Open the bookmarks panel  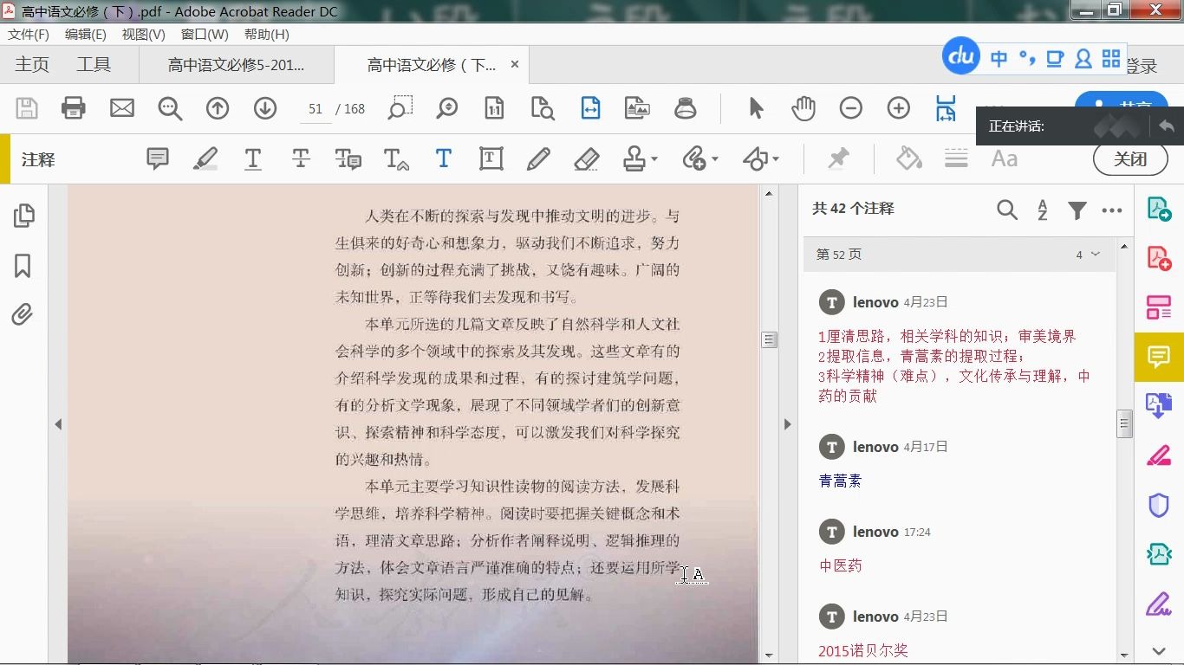click(x=23, y=266)
